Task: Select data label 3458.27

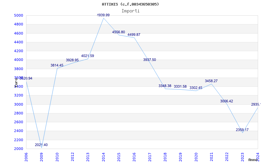Action: (211, 81)
